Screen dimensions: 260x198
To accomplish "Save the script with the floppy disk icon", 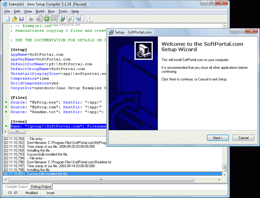I will tap(21, 19).
